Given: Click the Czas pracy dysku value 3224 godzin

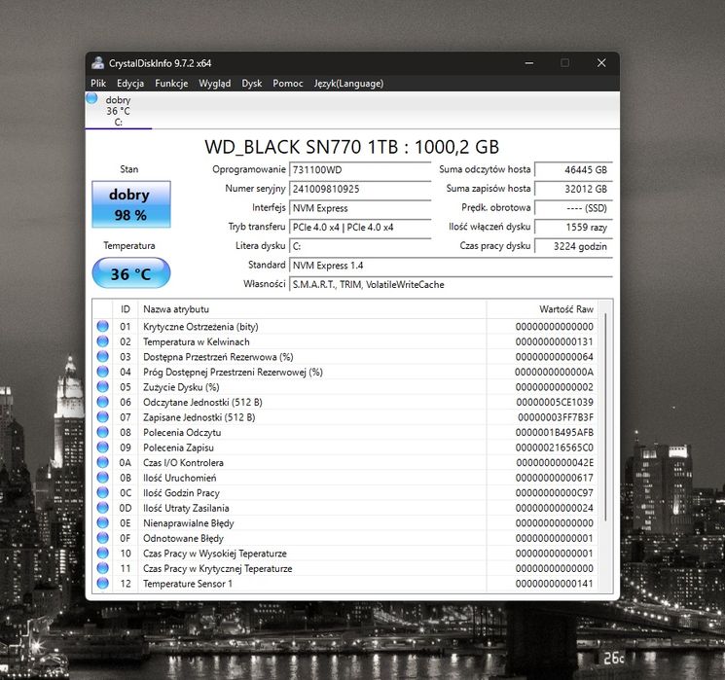Looking at the screenshot, I should coord(574,246).
